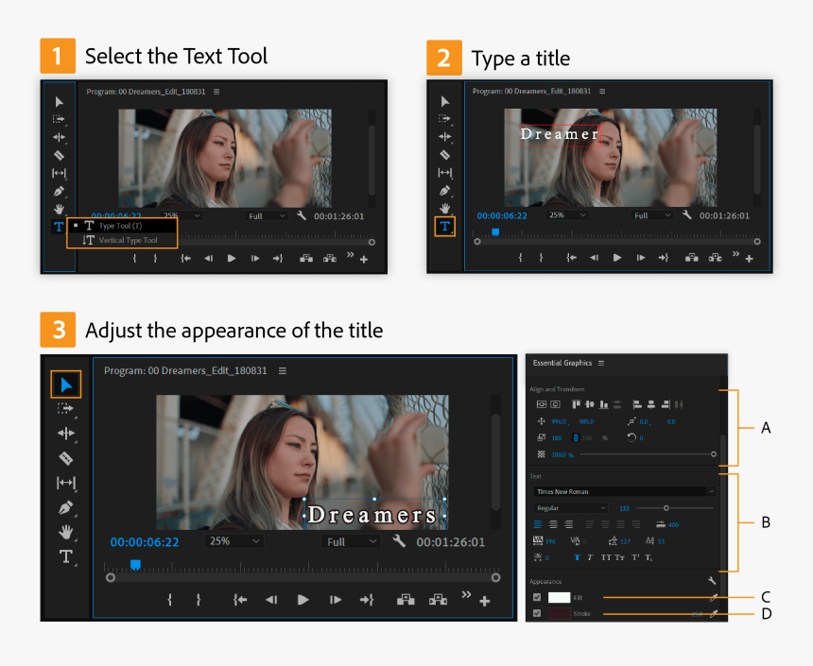Toggle All Caps text style

606,557
